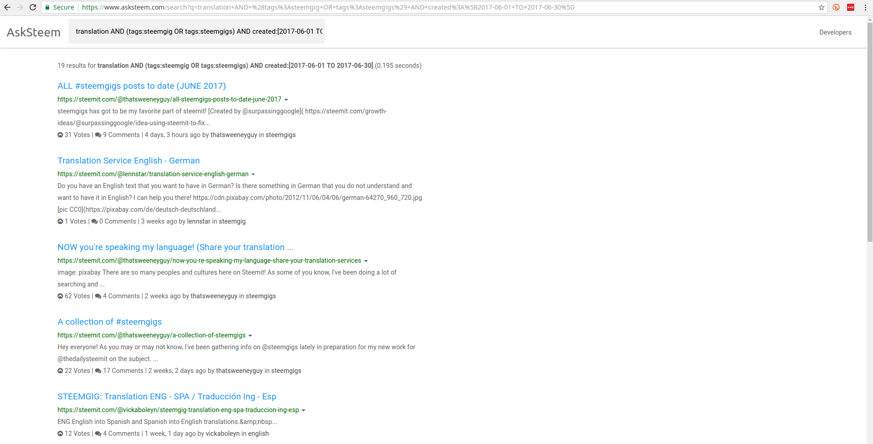Click the comments icon beside 9 Comments
The height and width of the screenshot is (444, 873).
click(x=98, y=135)
